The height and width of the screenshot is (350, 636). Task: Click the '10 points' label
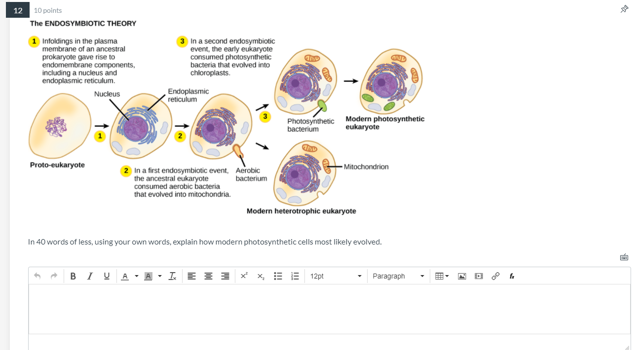[48, 10]
